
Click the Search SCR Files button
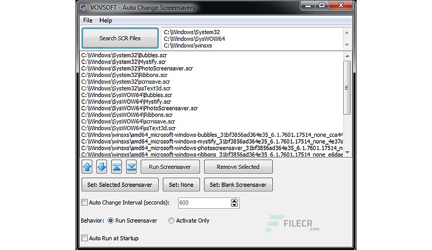pyautogui.click(x=120, y=38)
